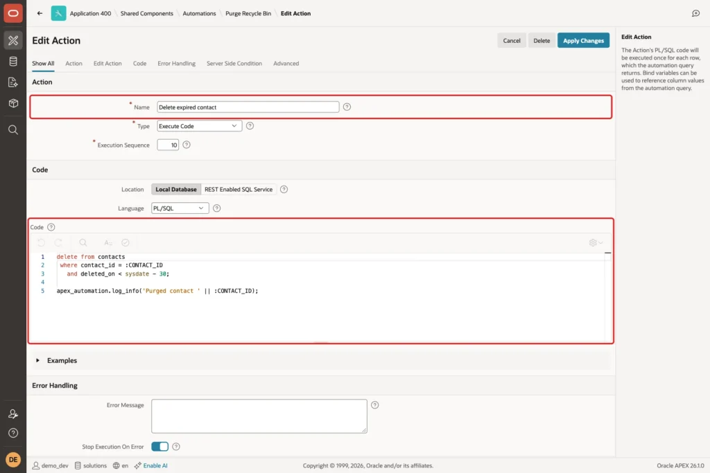Click the Oracle APEX home logo
Screen dimensions: 710x473
[13, 13]
